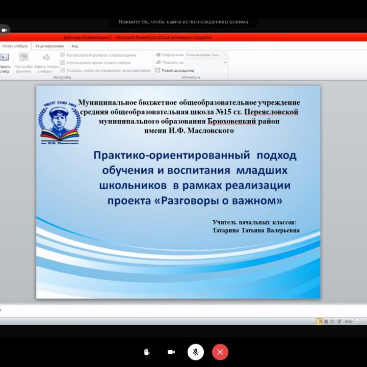
Task: Leave the call with red X button
Action: pos(220,352)
